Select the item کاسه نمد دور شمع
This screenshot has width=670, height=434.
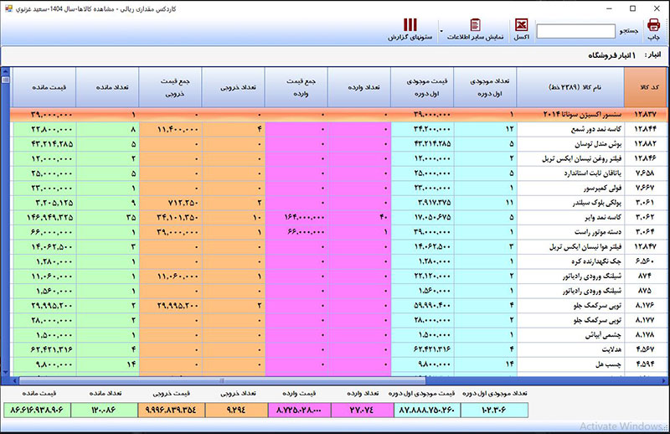click(x=596, y=129)
